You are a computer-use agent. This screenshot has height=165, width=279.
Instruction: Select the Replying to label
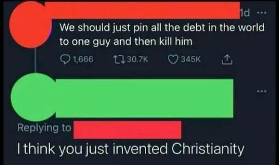pyautogui.click(x=44, y=128)
